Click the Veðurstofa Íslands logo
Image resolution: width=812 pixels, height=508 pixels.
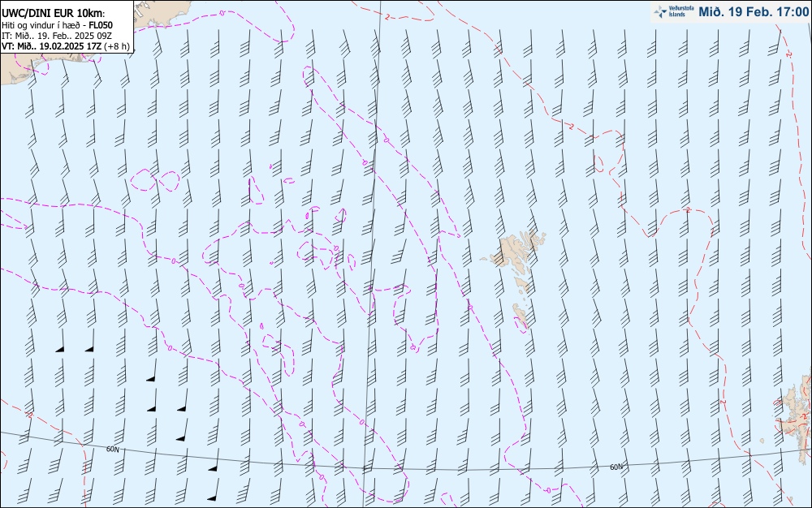pyautogui.click(x=674, y=11)
